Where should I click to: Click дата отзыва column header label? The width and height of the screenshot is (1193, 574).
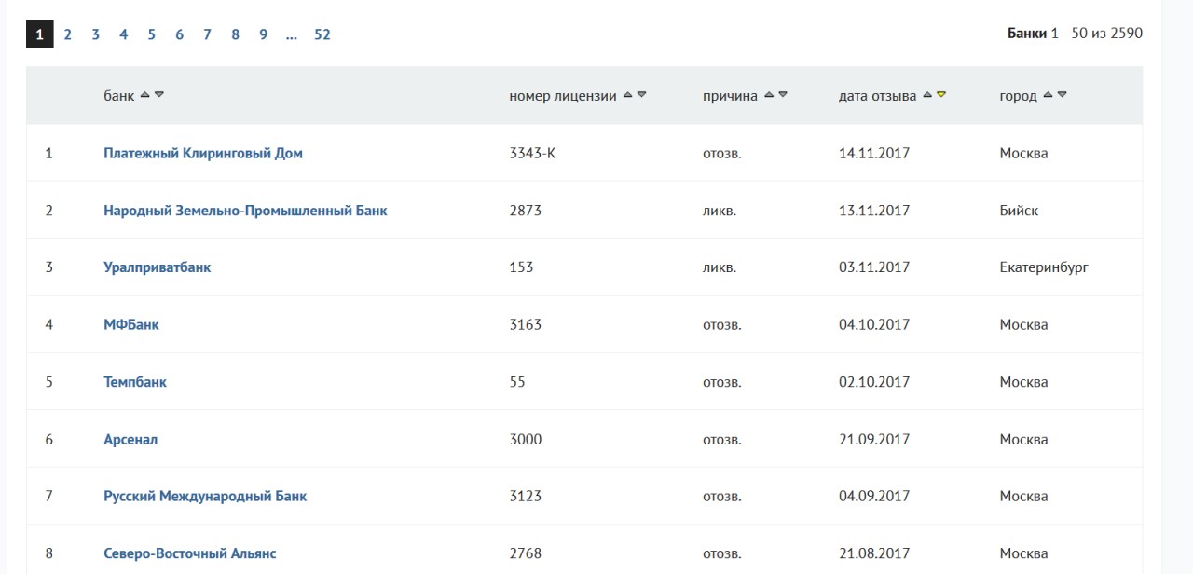click(x=878, y=96)
